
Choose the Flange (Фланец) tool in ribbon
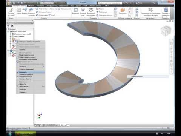[25, 11]
